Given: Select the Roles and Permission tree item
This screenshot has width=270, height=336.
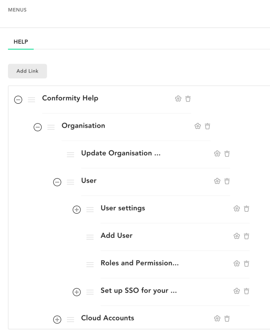Looking at the screenshot, I should 140,263.
